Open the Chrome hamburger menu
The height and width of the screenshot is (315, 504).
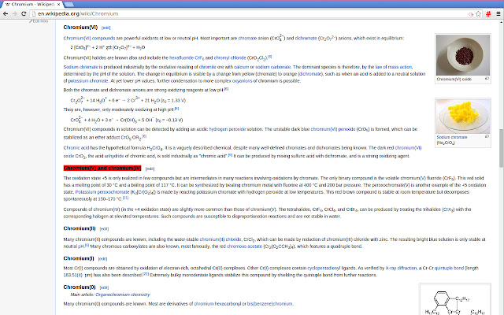[x=498, y=14]
